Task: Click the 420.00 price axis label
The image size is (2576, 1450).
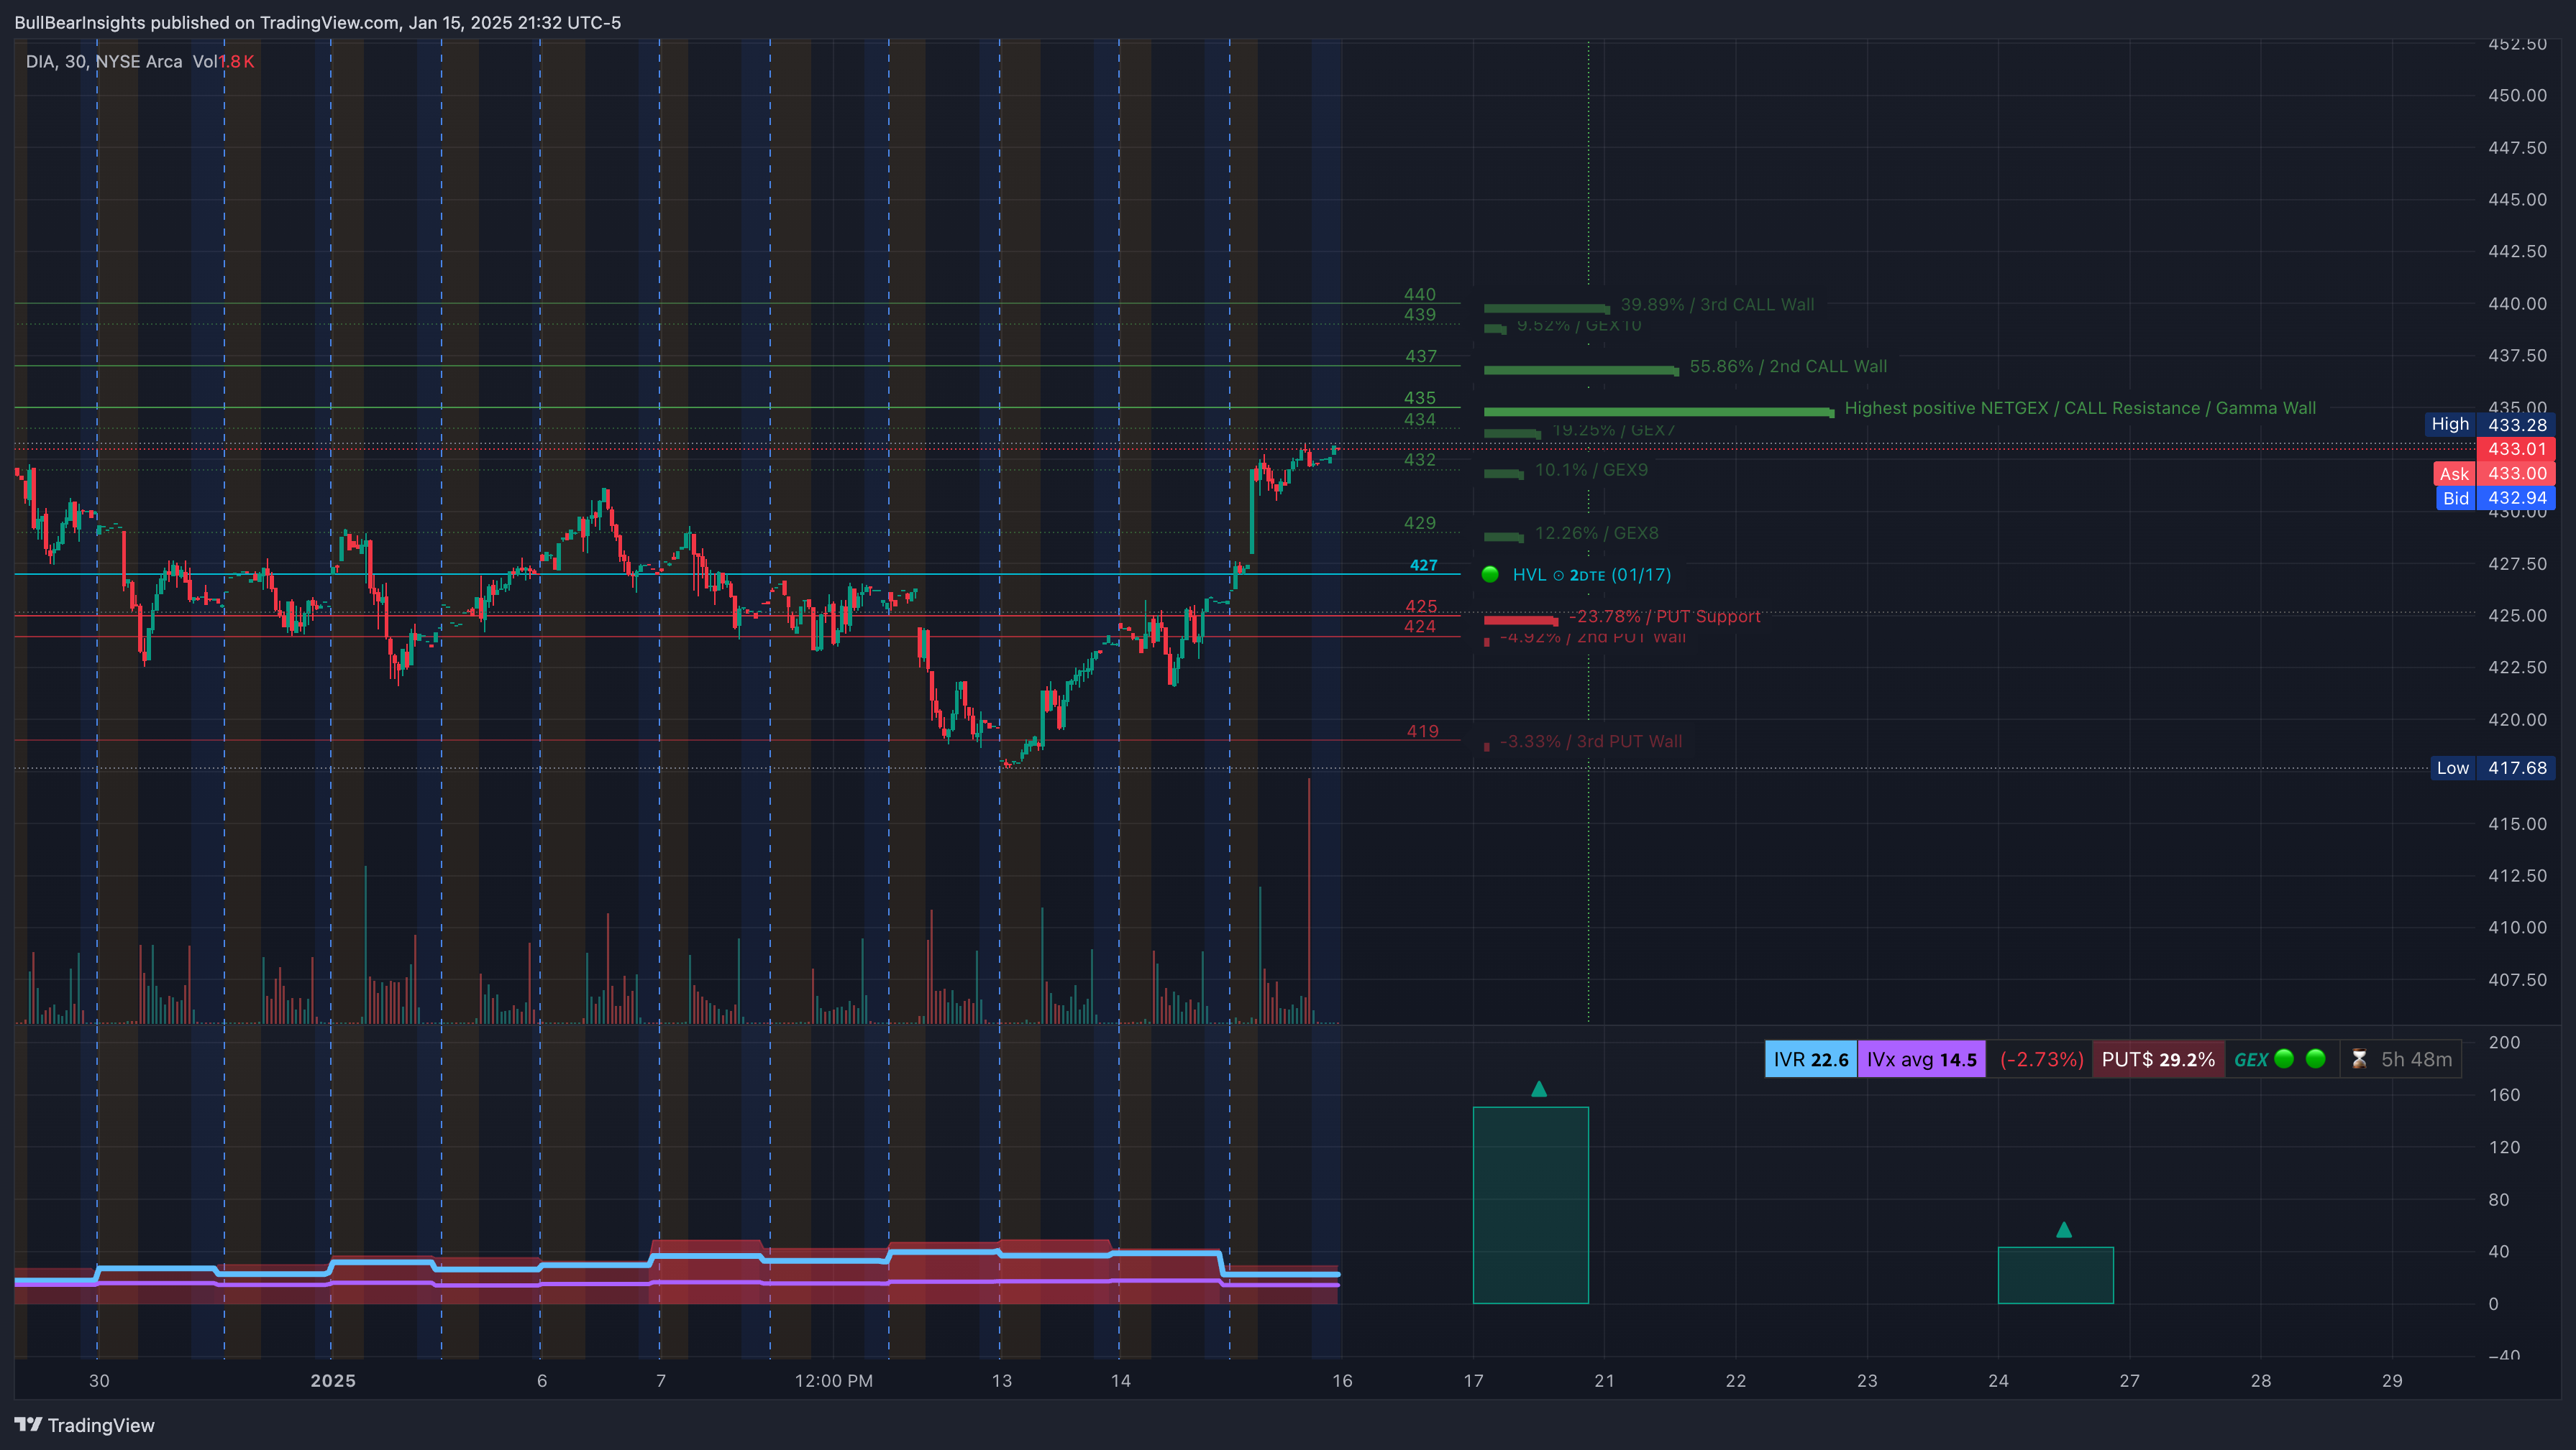Action: pyautogui.click(x=2517, y=719)
